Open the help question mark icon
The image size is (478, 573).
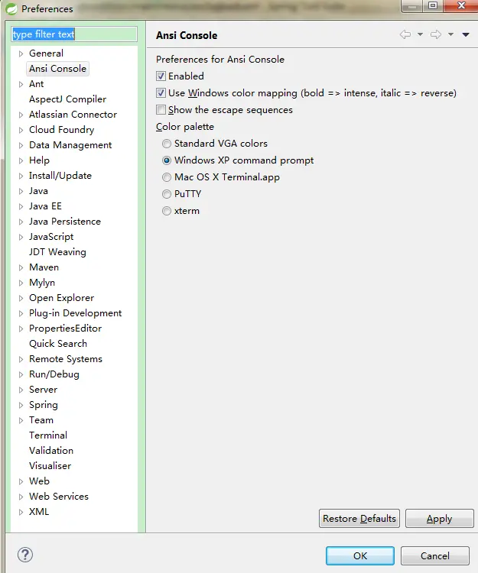coord(25,555)
